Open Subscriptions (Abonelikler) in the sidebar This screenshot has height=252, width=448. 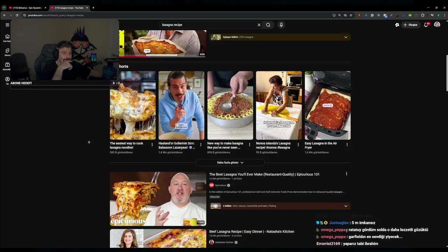(7, 66)
